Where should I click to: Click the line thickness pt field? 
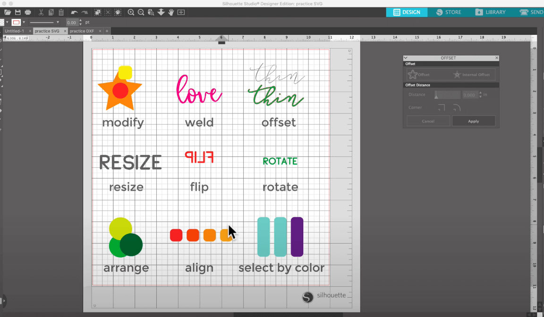coord(71,22)
